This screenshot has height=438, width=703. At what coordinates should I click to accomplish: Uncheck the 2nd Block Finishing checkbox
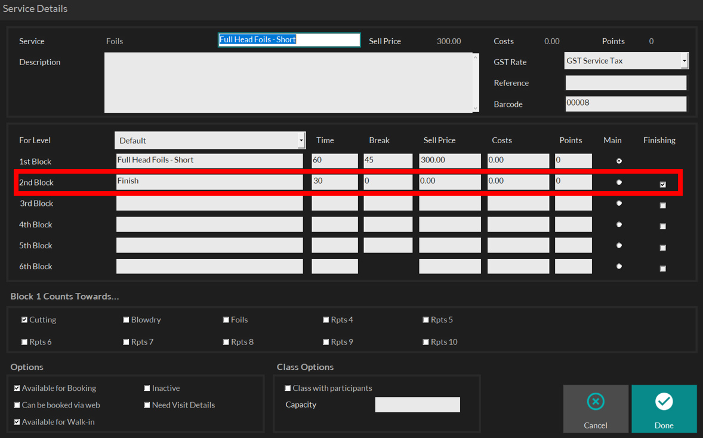click(x=662, y=184)
